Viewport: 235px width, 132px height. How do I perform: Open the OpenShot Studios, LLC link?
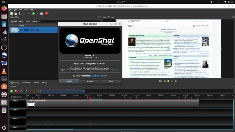tap(99, 76)
